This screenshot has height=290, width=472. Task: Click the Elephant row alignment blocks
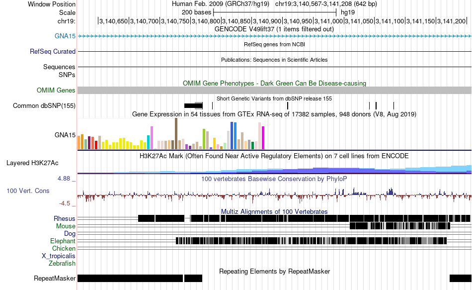click(x=311, y=241)
